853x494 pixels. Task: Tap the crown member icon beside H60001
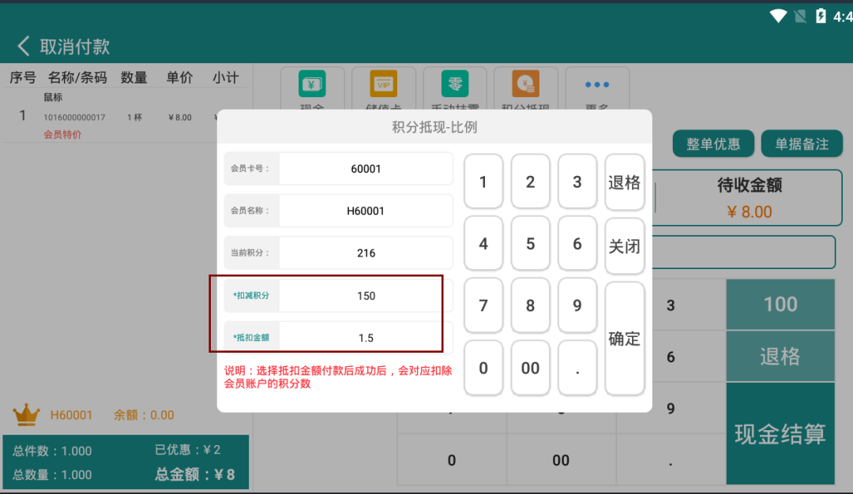click(x=27, y=414)
